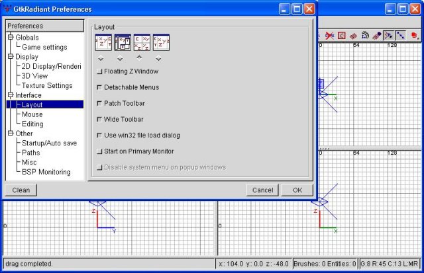
Task: Collapse the Interface tree node
Action: 11,95
